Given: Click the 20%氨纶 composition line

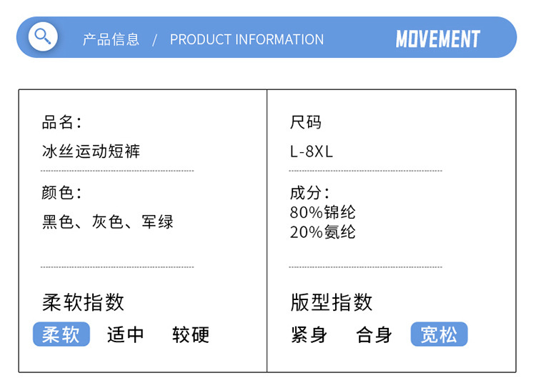Looking at the screenshot, I should click(x=323, y=232).
